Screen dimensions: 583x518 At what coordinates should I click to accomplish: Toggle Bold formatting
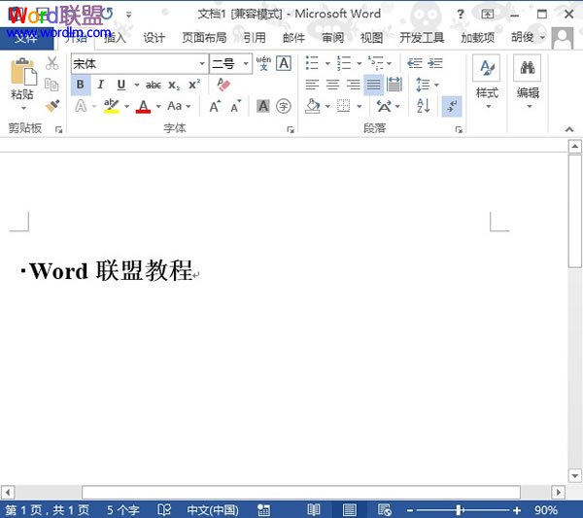(81, 85)
